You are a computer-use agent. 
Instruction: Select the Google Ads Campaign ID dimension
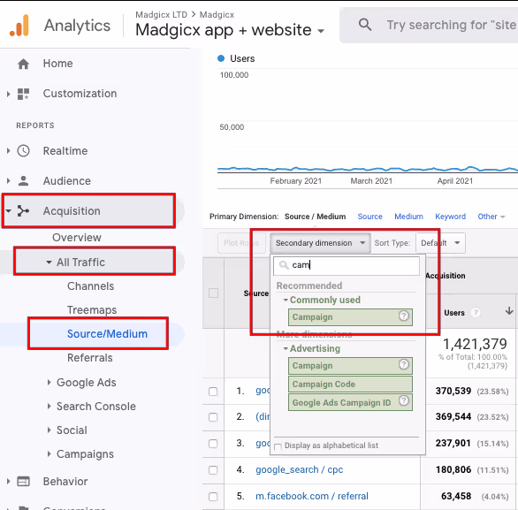tap(350, 402)
